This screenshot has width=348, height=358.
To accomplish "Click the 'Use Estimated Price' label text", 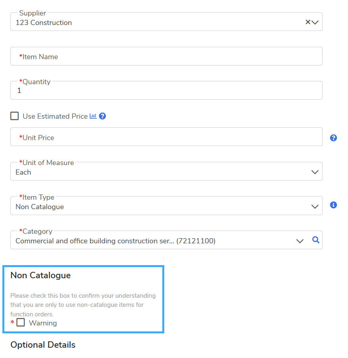I will pyautogui.click(x=55, y=116).
